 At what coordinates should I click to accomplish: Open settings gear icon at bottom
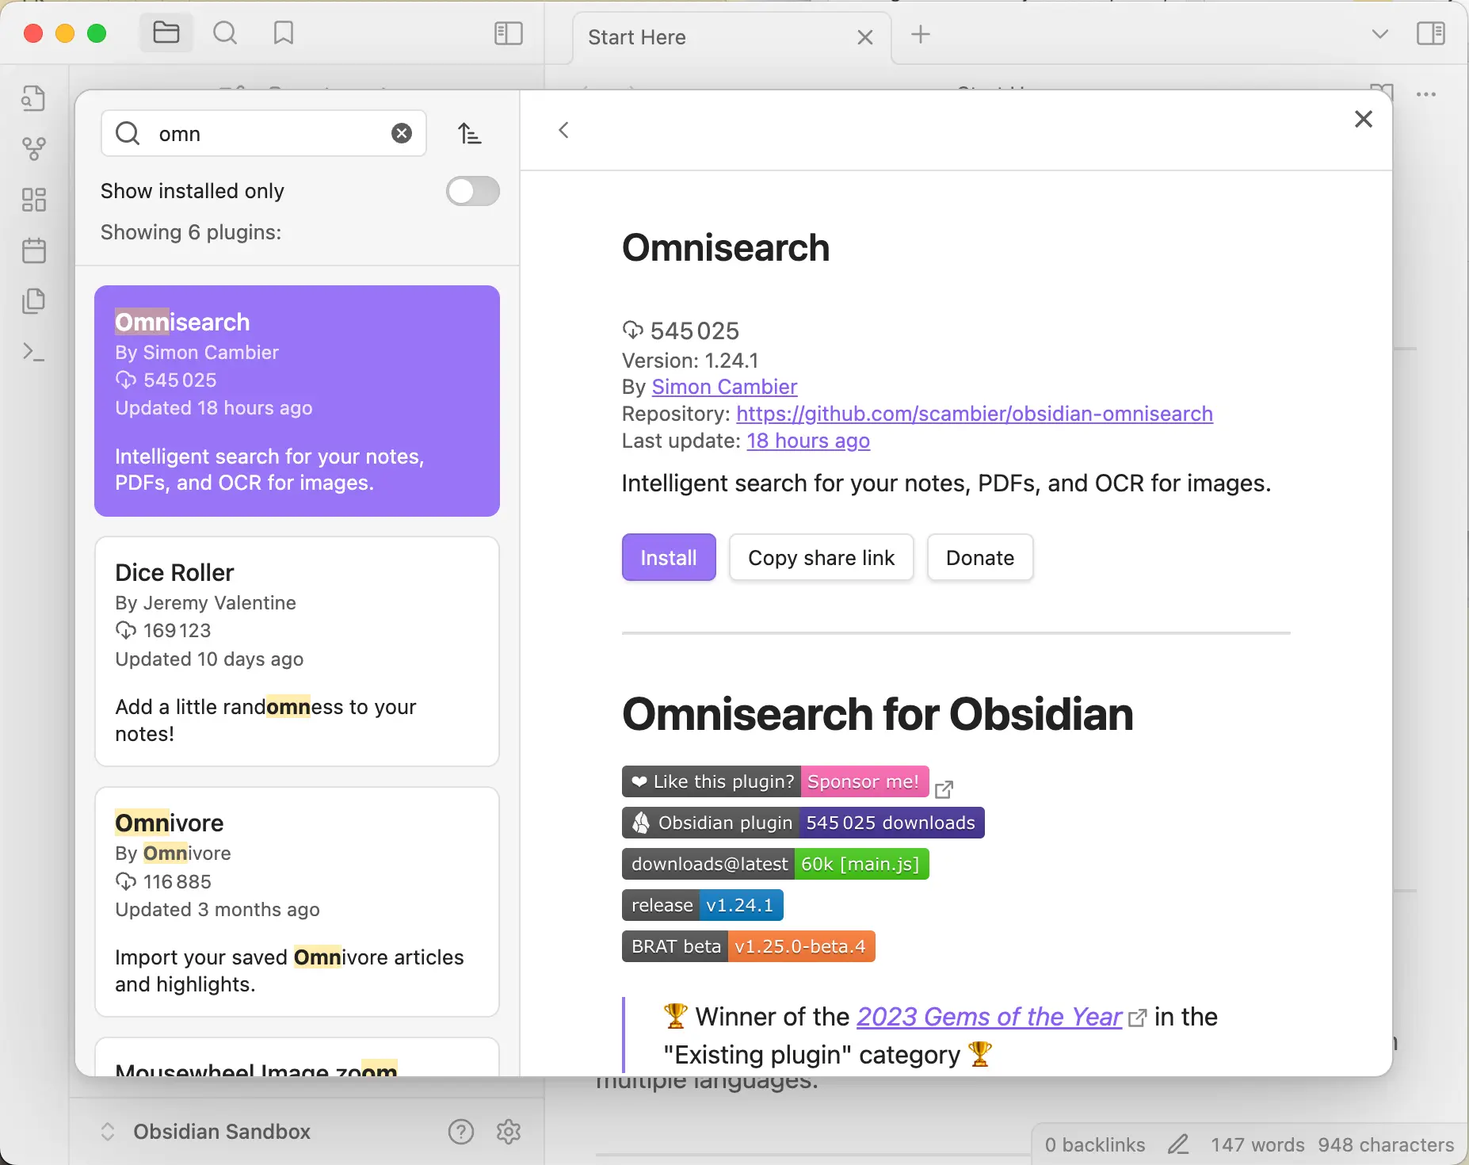(509, 1132)
